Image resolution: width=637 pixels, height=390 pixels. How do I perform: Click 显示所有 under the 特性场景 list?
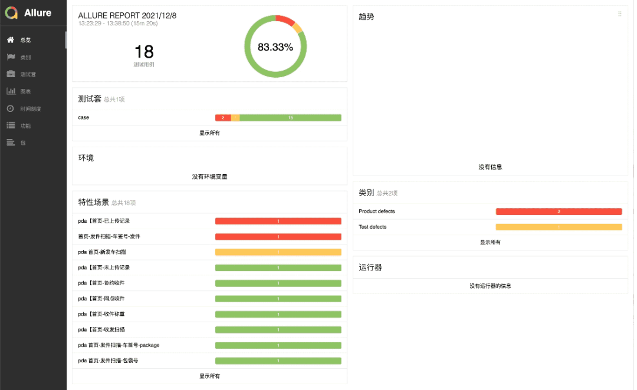coord(209,376)
